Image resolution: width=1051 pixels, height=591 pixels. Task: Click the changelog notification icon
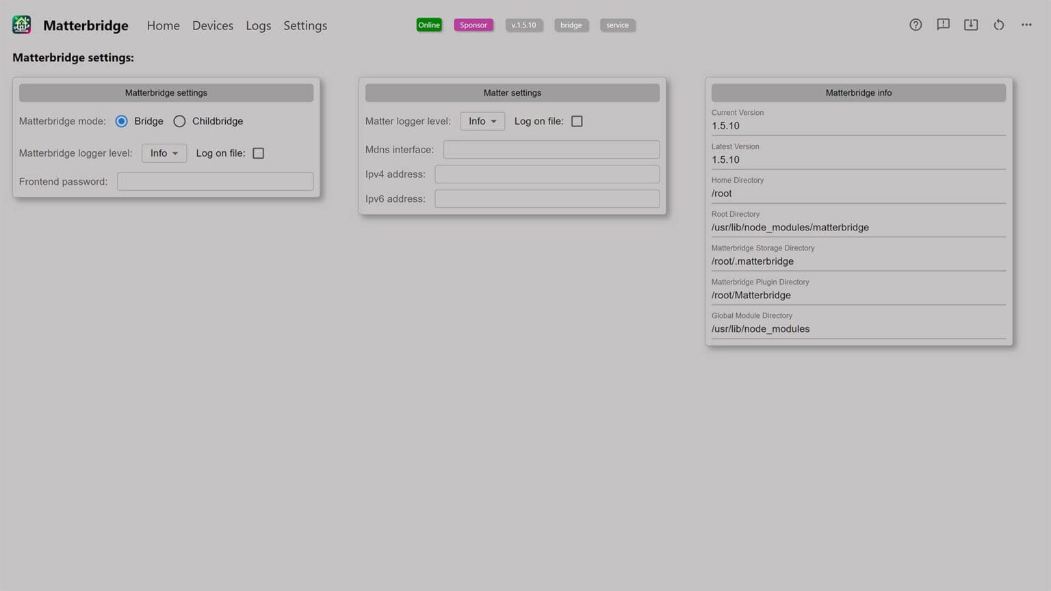[943, 25]
